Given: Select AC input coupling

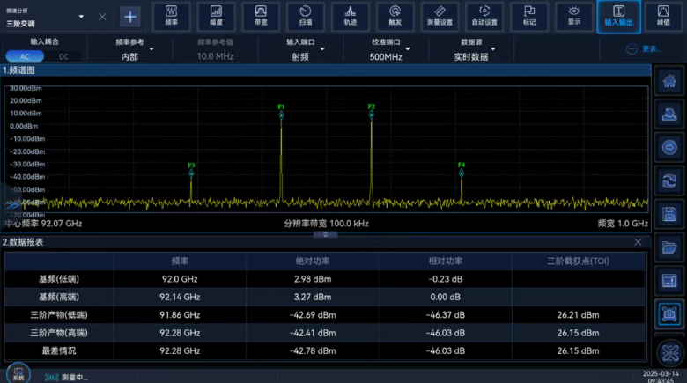Looking at the screenshot, I should (x=24, y=56).
